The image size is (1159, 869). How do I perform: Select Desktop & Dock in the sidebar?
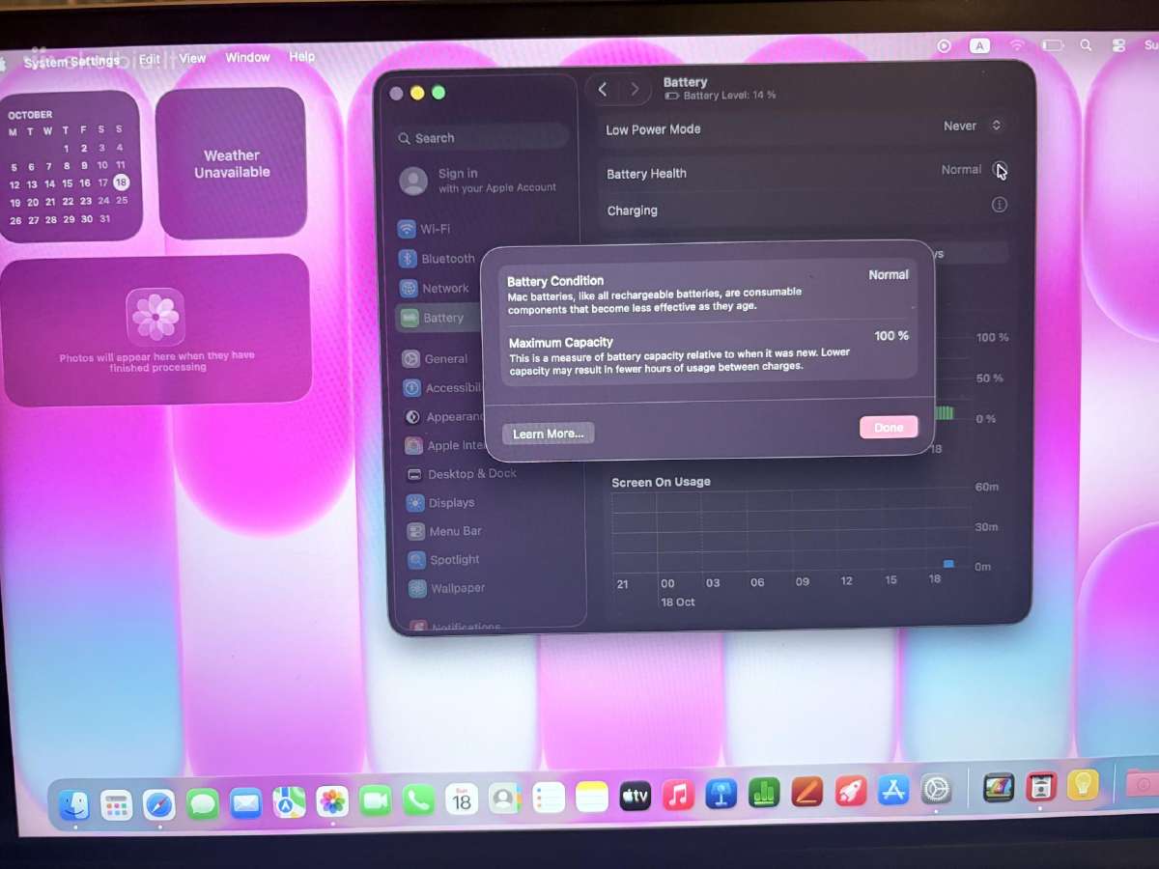tap(462, 474)
